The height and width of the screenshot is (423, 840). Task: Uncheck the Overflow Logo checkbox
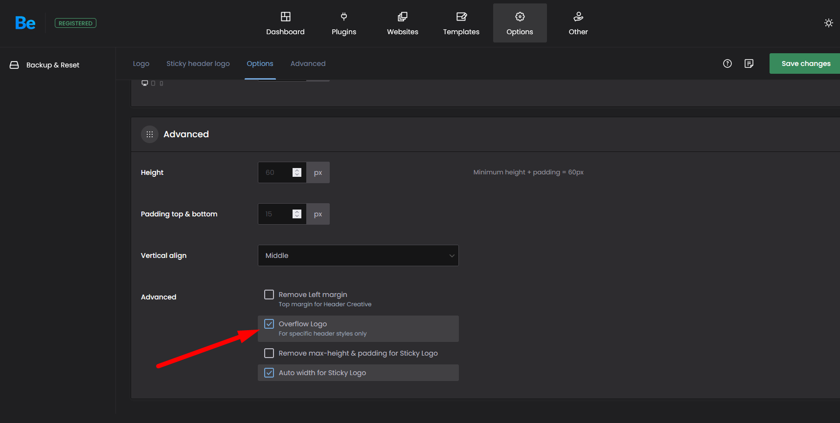[269, 324]
